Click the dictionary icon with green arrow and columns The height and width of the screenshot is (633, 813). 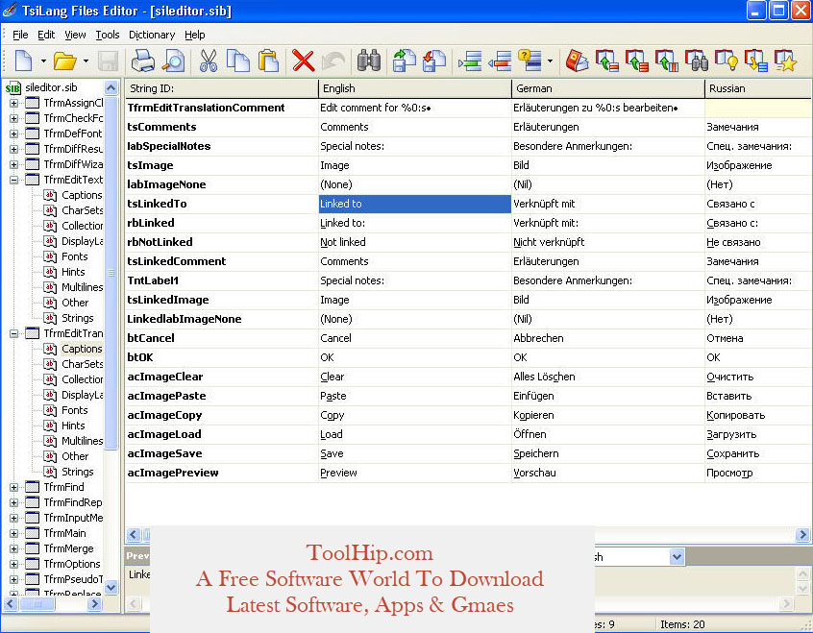pos(667,61)
